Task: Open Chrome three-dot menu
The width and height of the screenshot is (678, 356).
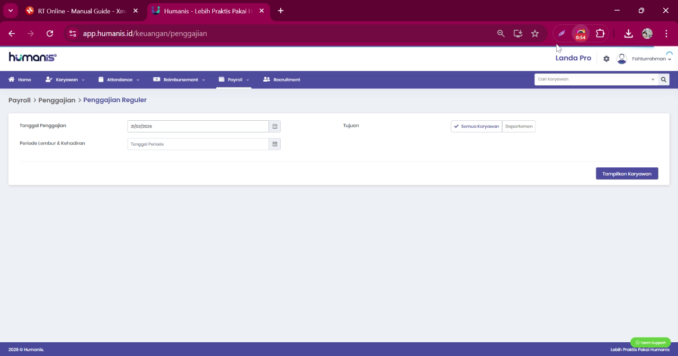Action: [666, 33]
